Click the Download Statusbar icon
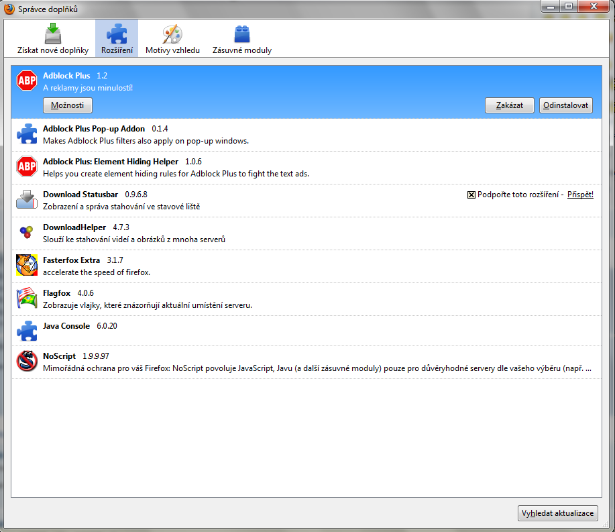The width and height of the screenshot is (615, 532). coord(27,199)
